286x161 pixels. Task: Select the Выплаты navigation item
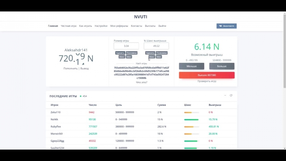click(150, 26)
